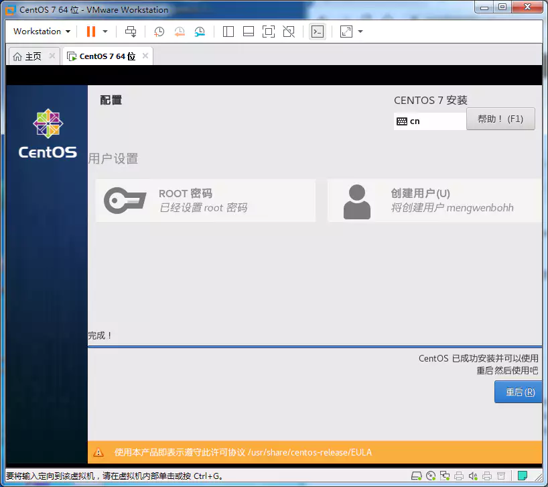Click the CD/DVD device icon in status bar
The image size is (548, 487).
(431, 475)
